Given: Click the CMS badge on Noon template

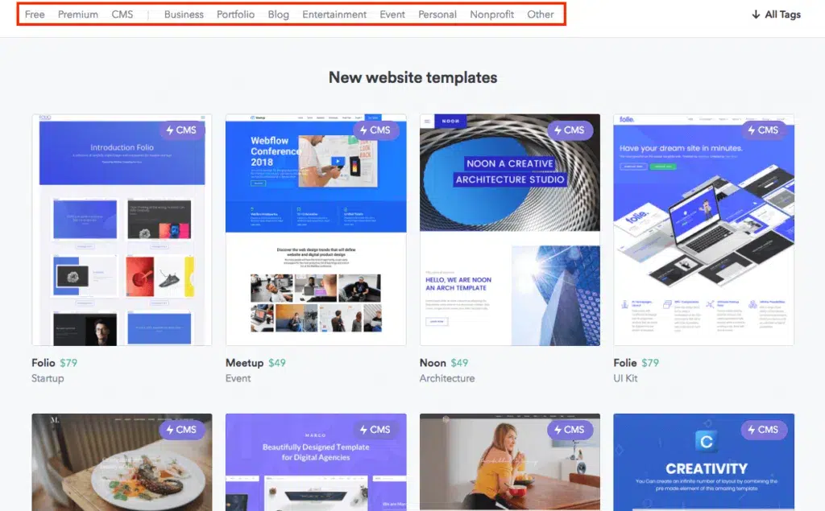Looking at the screenshot, I should [x=569, y=130].
